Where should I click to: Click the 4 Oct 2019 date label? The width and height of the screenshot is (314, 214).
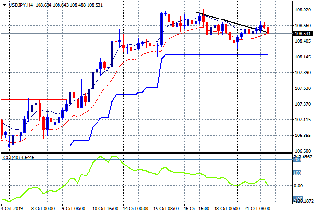point(12,209)
